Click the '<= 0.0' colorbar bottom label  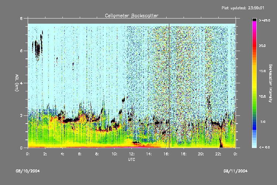[265, 147]
